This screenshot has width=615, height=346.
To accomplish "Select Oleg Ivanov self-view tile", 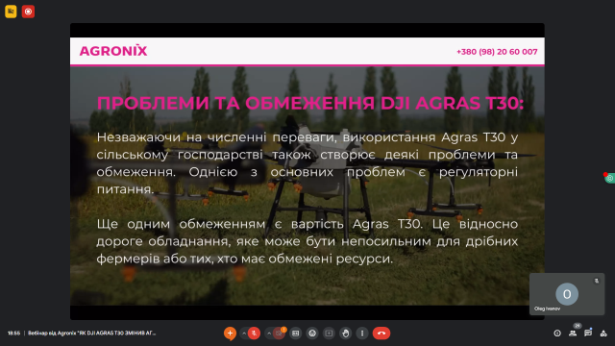I will coord(567,294).
